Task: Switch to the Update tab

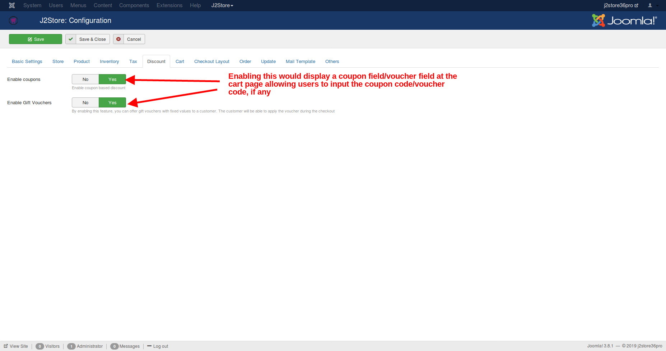Action: pyautogui.click(x=268, y=62)
